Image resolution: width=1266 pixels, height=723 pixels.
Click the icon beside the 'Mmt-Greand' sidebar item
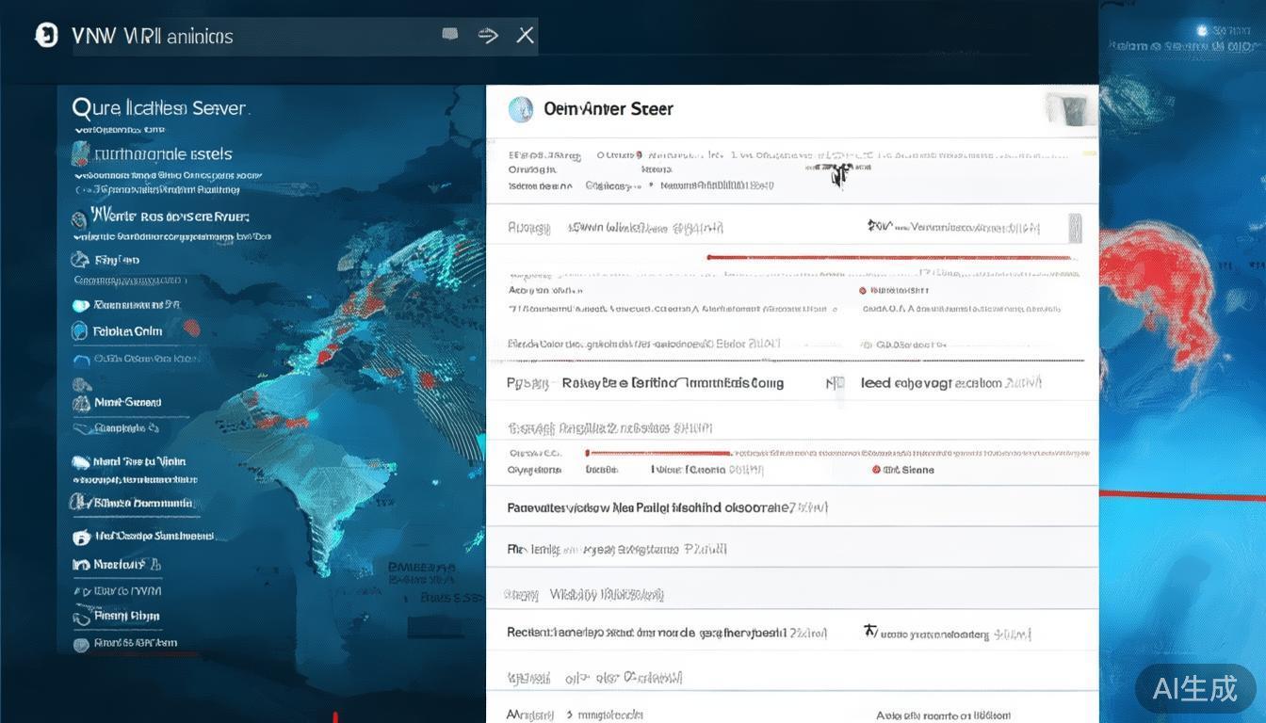(81, 403)
